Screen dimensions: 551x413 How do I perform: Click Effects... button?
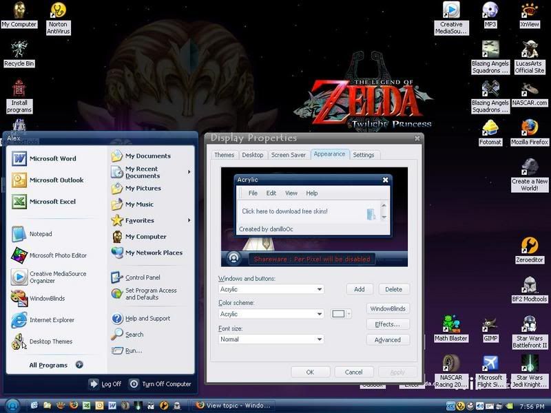[x=388, y=324]
